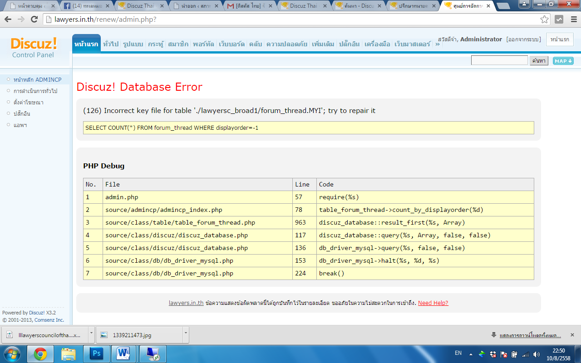
Task: Click the SELECT COUNT(*) SQL query text
Action: (x=172, y=128)
